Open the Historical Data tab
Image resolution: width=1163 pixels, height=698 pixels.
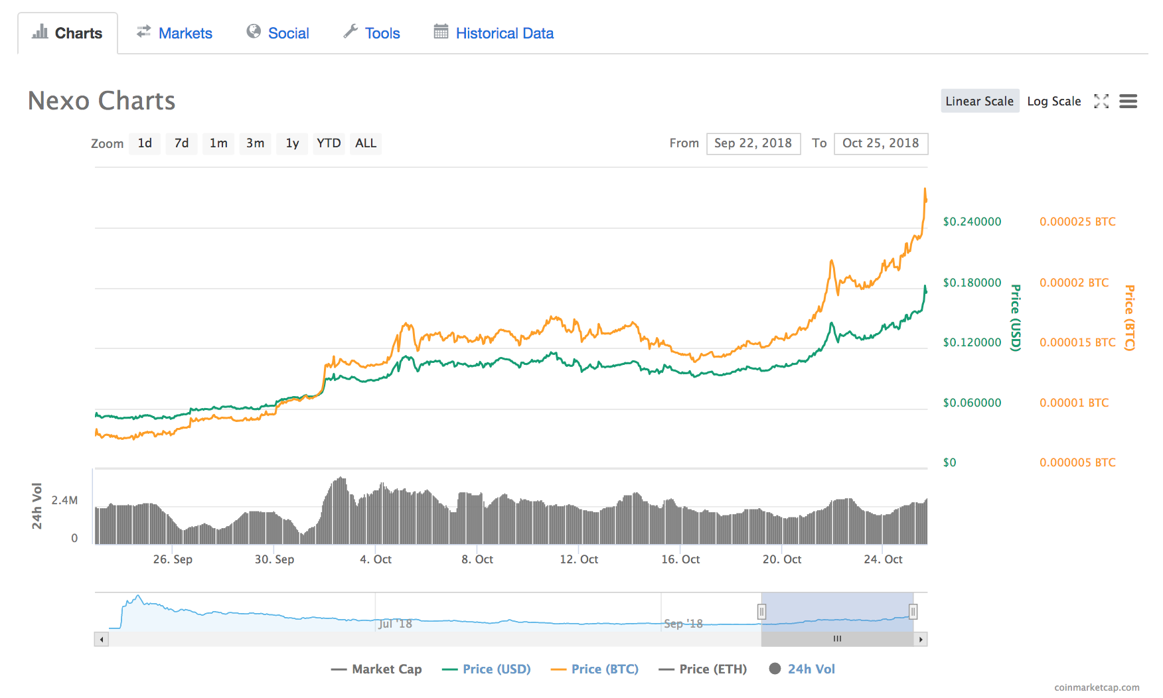tap(493, 33)
